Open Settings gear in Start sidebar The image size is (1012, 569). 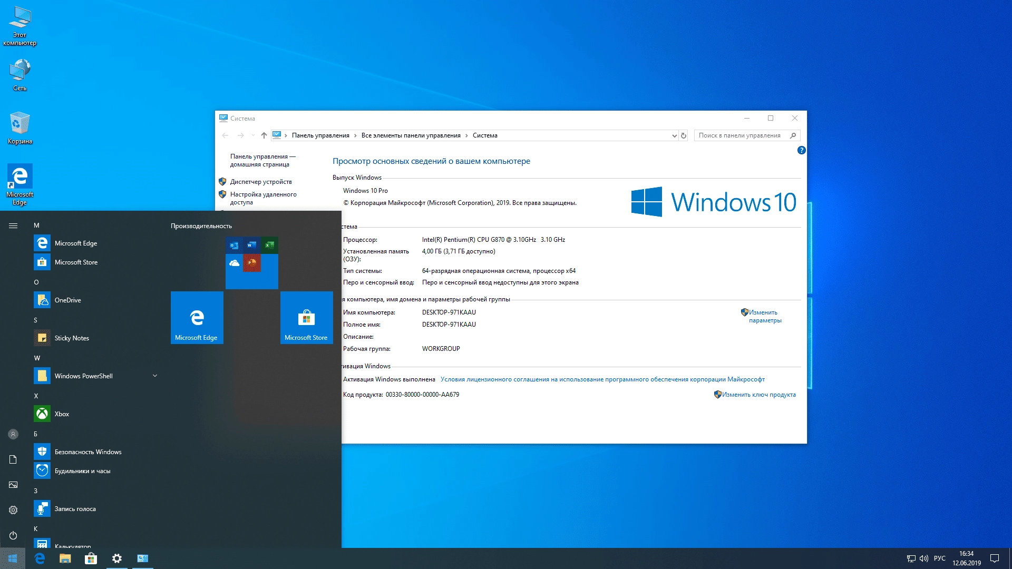tap(13, 510)
